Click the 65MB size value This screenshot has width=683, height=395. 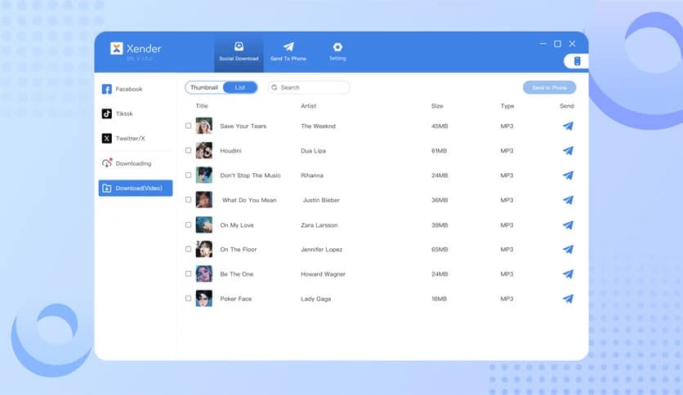point(440,250)
